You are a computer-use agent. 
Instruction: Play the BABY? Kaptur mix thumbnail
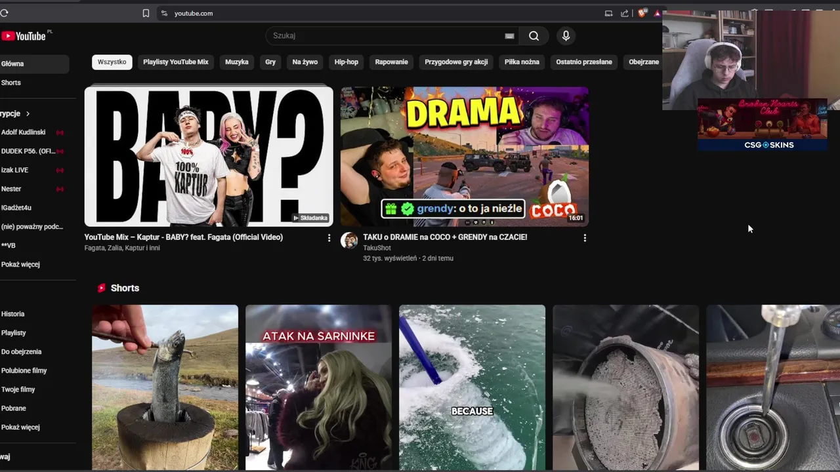coord(209,157)
